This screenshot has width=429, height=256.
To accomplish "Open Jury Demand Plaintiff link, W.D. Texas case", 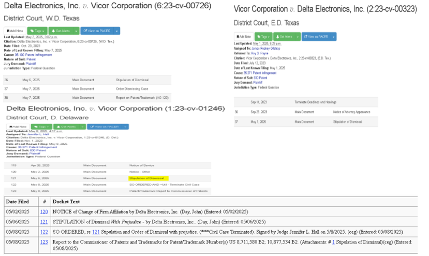I will (x=31, y=64).
